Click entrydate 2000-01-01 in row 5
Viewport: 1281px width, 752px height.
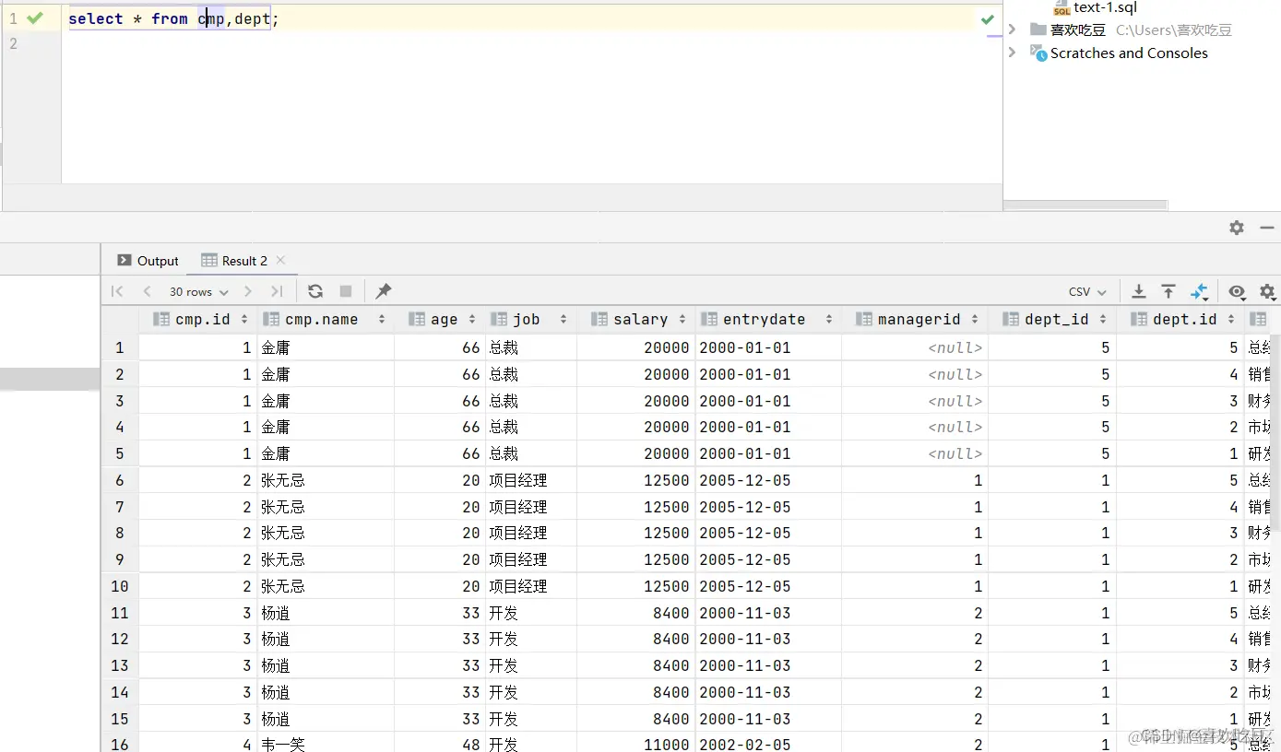coord(768,453)
